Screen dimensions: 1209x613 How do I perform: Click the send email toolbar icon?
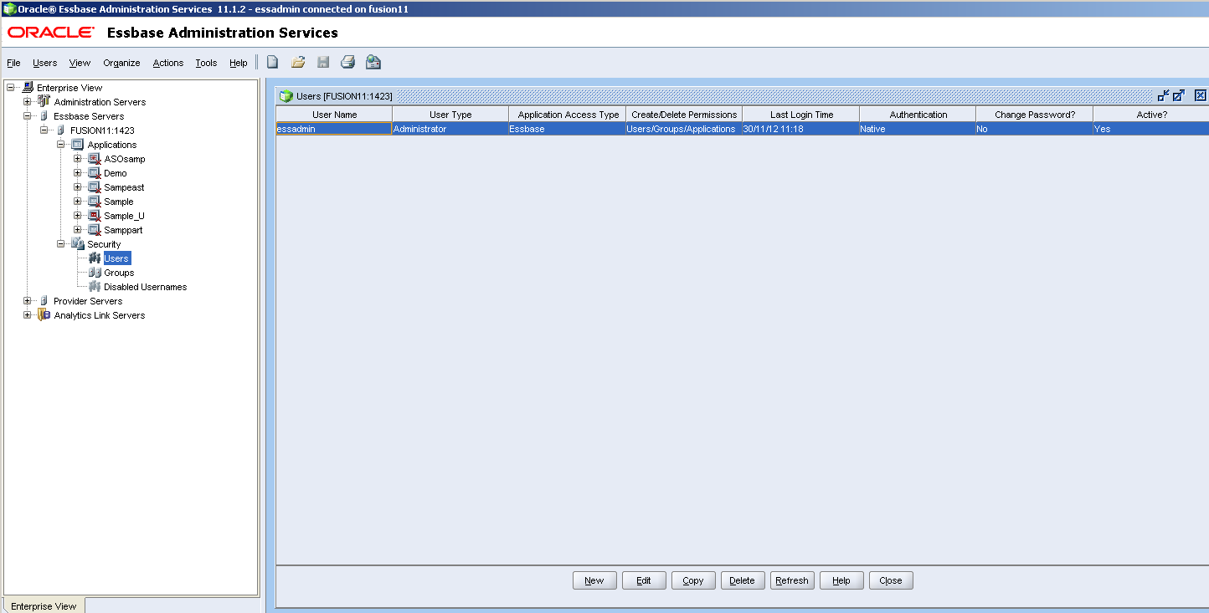[372, 61]
